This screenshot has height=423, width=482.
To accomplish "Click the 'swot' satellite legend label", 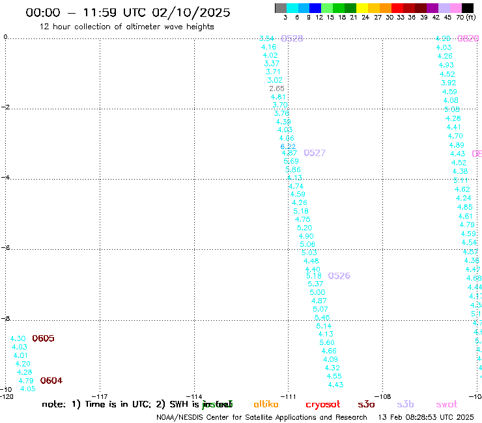I will coord(447,404).
